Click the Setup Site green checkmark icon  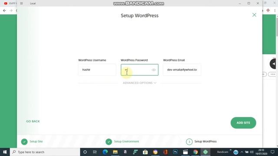pos(24,142)
